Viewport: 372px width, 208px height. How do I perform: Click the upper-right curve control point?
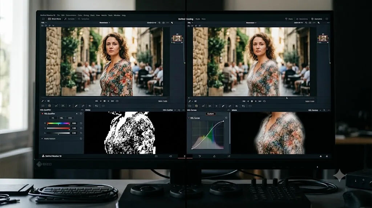pyautogui.click(x=223, y=121)
